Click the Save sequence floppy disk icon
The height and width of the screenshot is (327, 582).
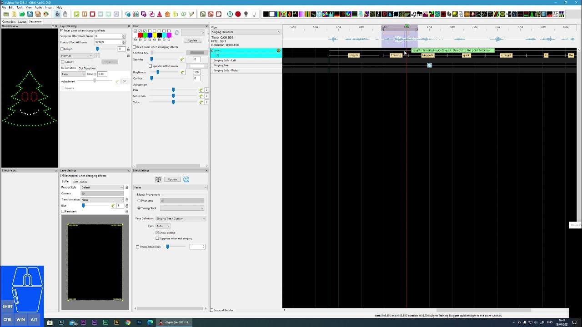(x=30, y=14)
